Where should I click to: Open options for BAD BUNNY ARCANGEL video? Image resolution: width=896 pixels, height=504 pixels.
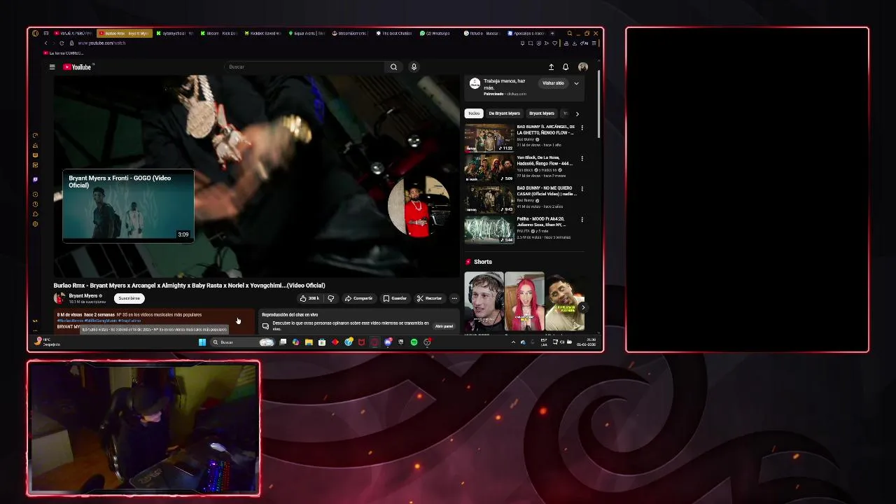click(582, 128)
